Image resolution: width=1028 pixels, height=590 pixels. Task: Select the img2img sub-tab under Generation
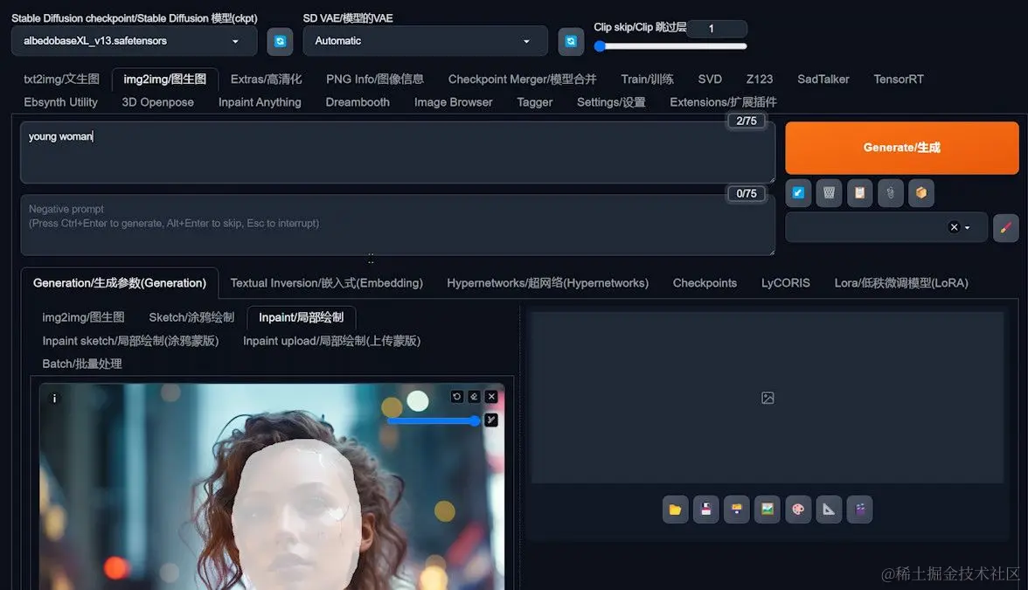click(83, 317)
